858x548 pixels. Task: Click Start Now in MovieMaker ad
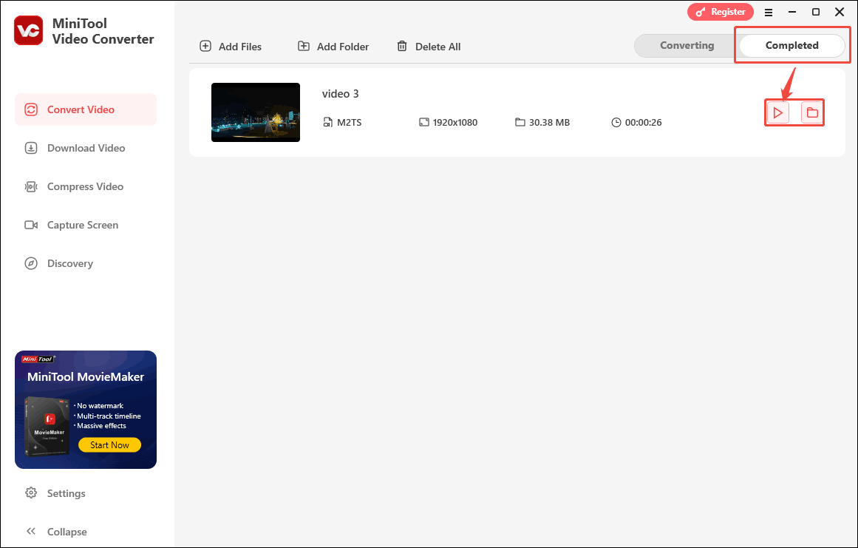[109, 445]
